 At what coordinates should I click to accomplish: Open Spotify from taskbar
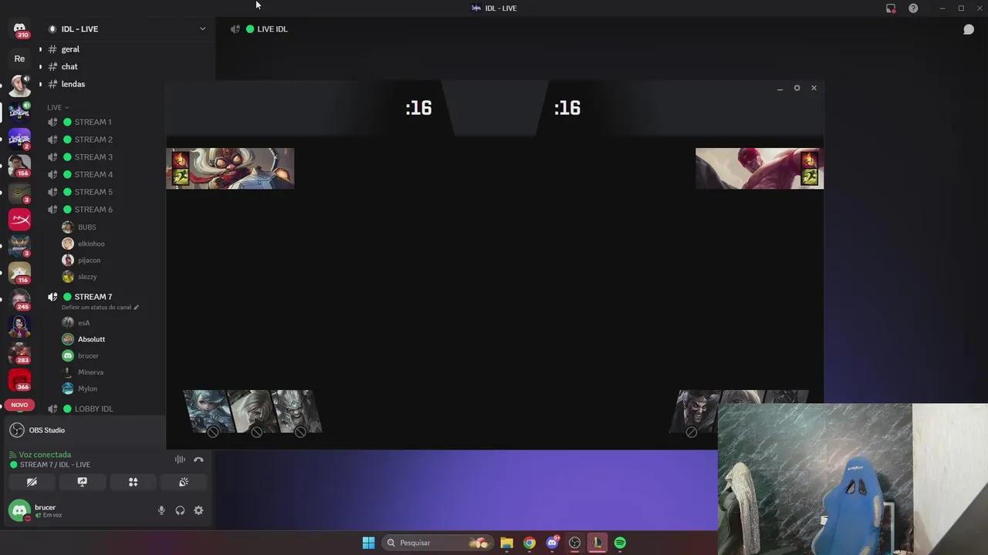(x=620, y=543)
